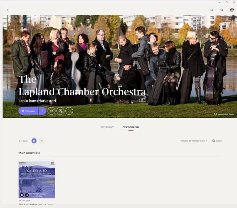237x208 pixels.
Task: Open Albums by release date sort dropdown
Action: point(194,141)
